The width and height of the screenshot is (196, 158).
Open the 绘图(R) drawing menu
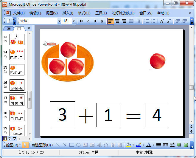[13, 145]
